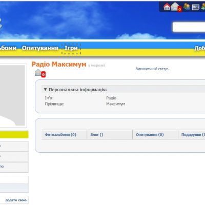Click the додати свою link
This screenshot has width=205, height=205.
tap(16, 200)
